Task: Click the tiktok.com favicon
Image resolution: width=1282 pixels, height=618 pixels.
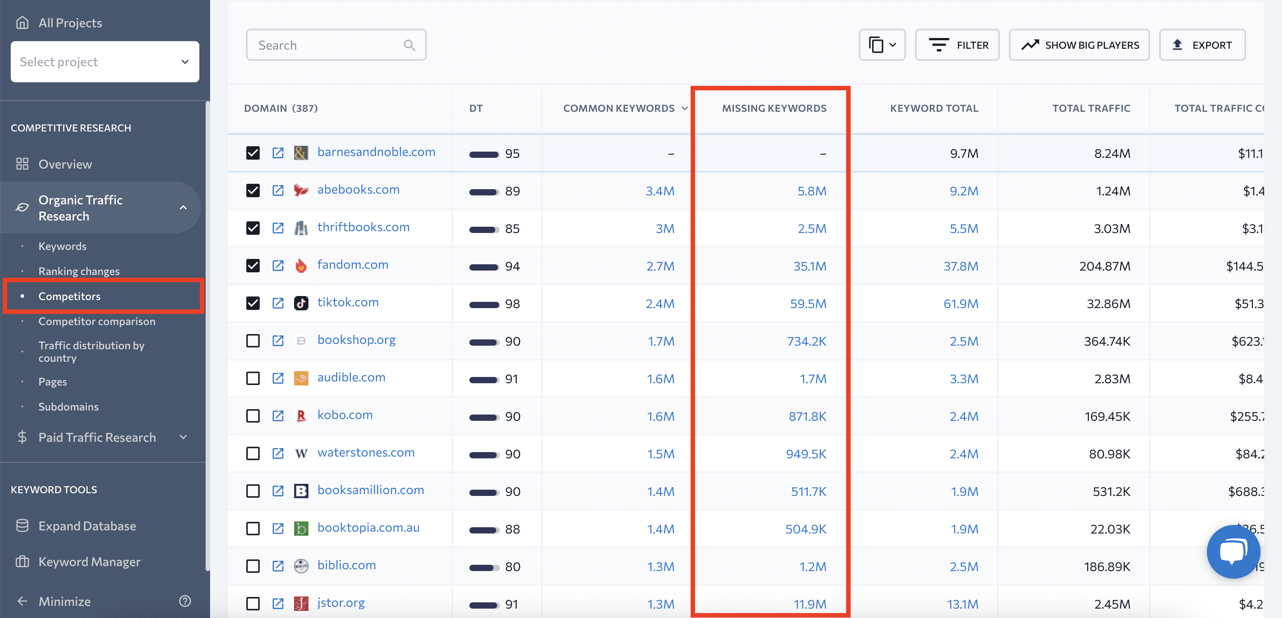Action: pos(301,303)
